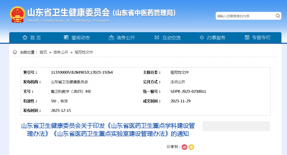Screen dimensions: 287x155
Task: Go to 政务公开 breadcrumb link
Action: pos(61,52)
